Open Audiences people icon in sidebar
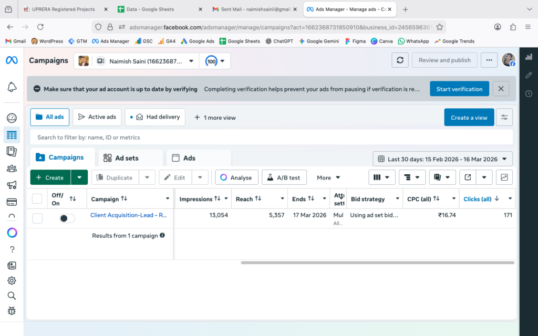Viewport: 538px width, 336px height. (12, 169)
